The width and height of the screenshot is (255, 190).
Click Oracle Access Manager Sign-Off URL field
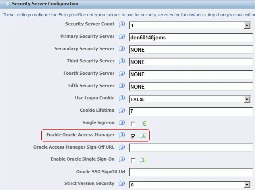click(x=191, y=148)
